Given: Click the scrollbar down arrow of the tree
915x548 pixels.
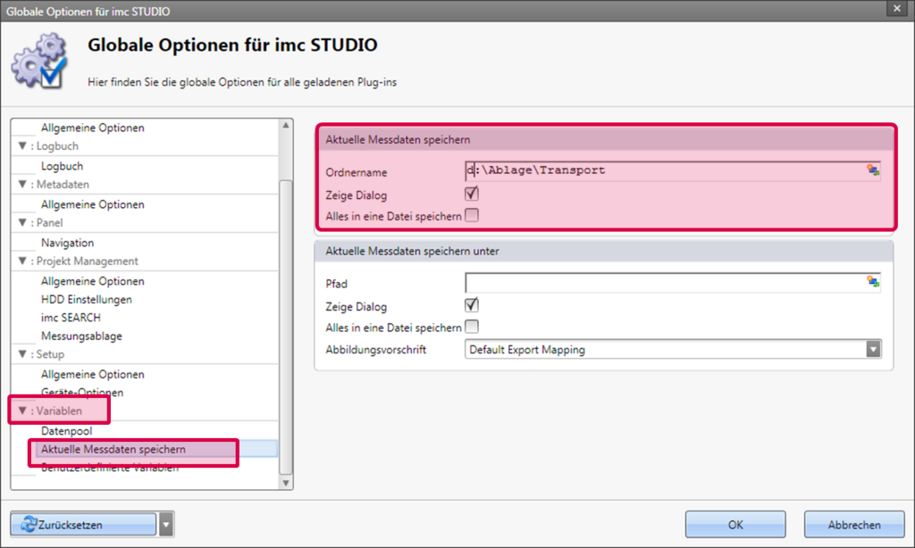Looking at the screenshot, I should point(285,483).
